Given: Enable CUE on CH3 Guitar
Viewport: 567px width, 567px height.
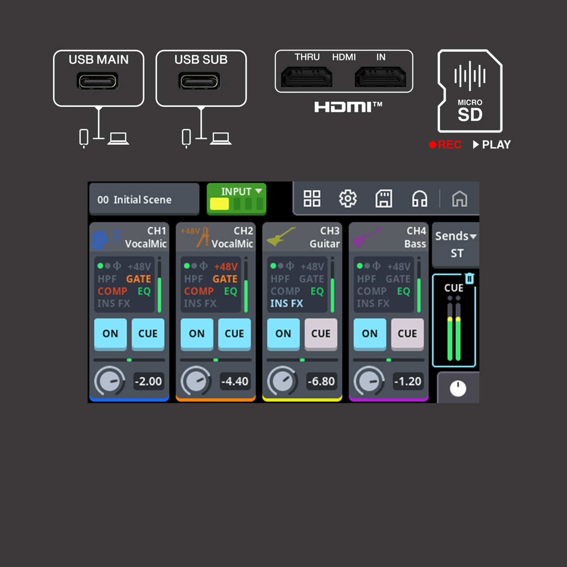Looking at the screenshot, I should tap(321, 334).
